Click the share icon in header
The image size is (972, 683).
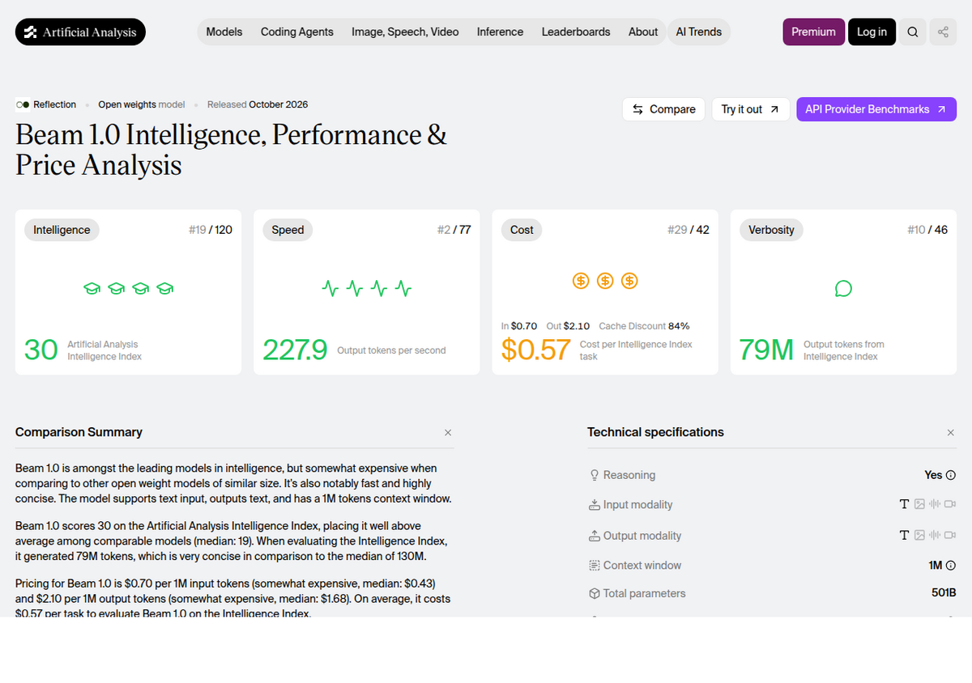point(943,32)
